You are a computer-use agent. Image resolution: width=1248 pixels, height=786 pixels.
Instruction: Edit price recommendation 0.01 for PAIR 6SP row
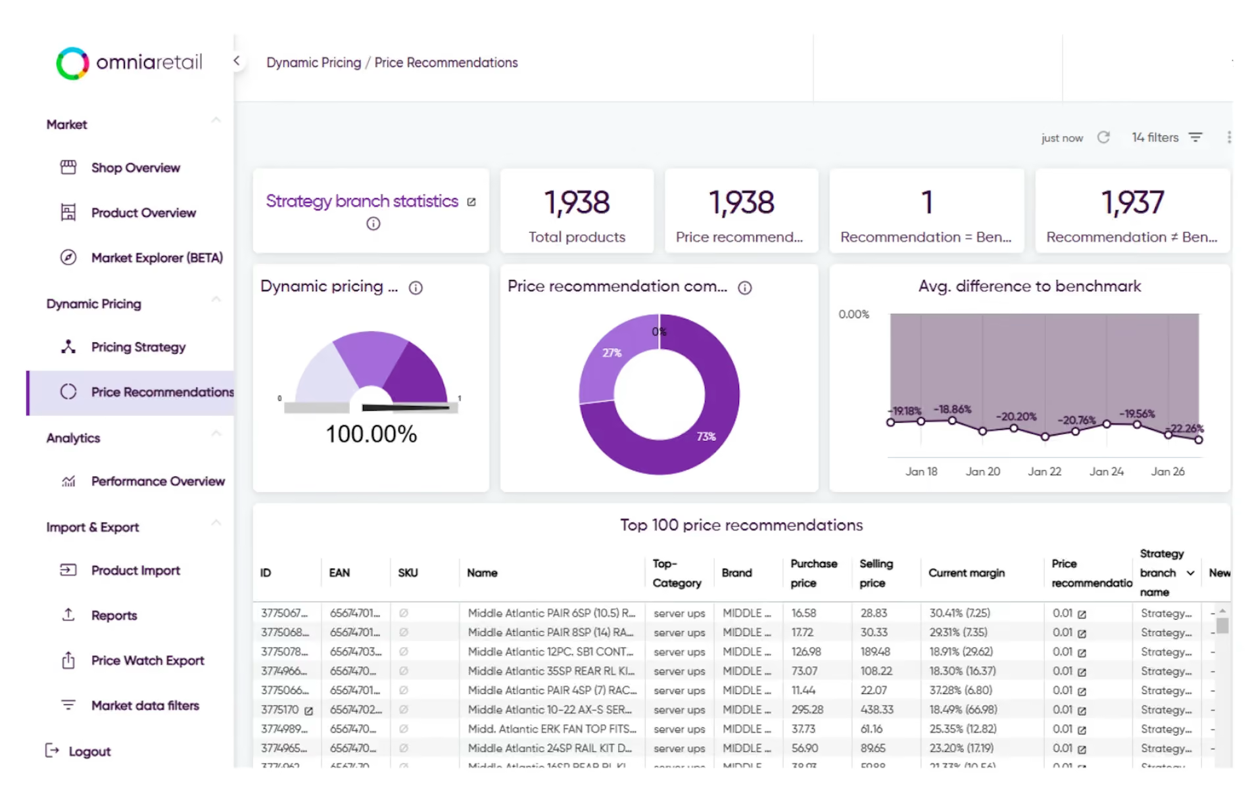click(x=1082, y=614)
